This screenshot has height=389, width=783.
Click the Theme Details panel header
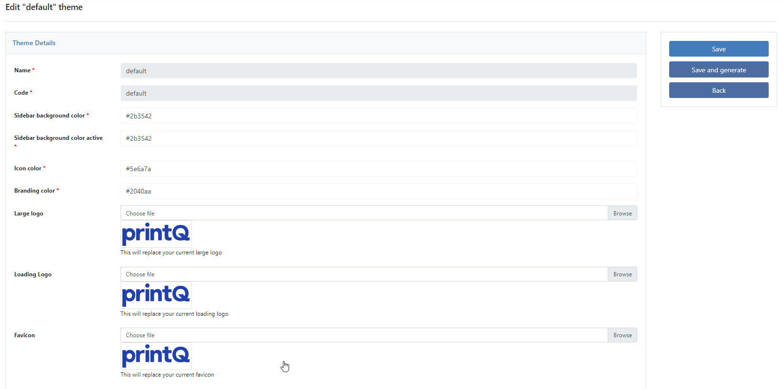coord(326,43)
